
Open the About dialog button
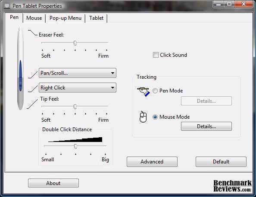coord(53,183)
